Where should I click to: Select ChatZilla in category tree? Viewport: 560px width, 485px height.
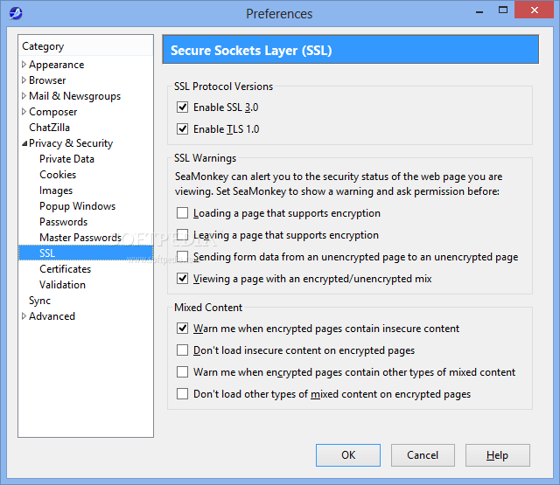(49, 128)
